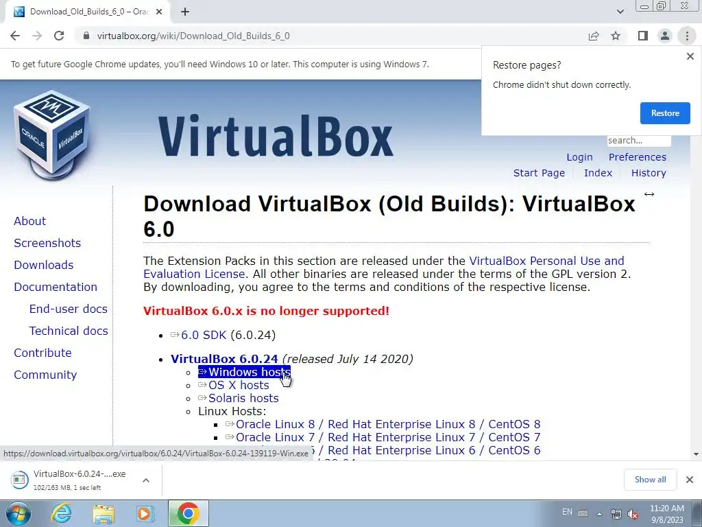Open Chrome side panel
This screenshot has width=702, height=527.
[x=643, y=36]
